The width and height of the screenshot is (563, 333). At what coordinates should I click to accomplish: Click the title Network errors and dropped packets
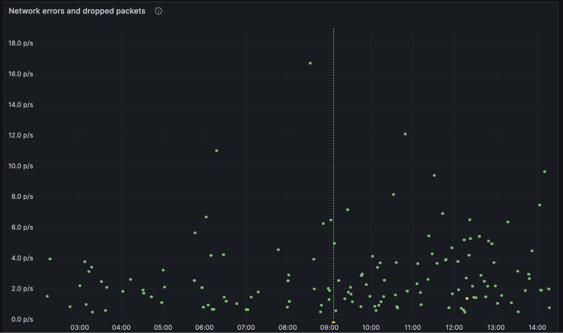point(77,11)
